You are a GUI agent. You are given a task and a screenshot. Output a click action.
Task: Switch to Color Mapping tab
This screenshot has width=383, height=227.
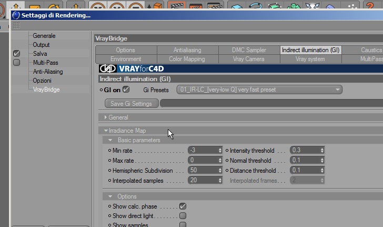point(188,59)
